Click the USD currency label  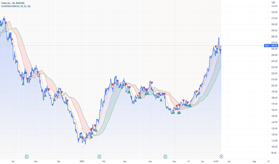click(x=273, y=2)
